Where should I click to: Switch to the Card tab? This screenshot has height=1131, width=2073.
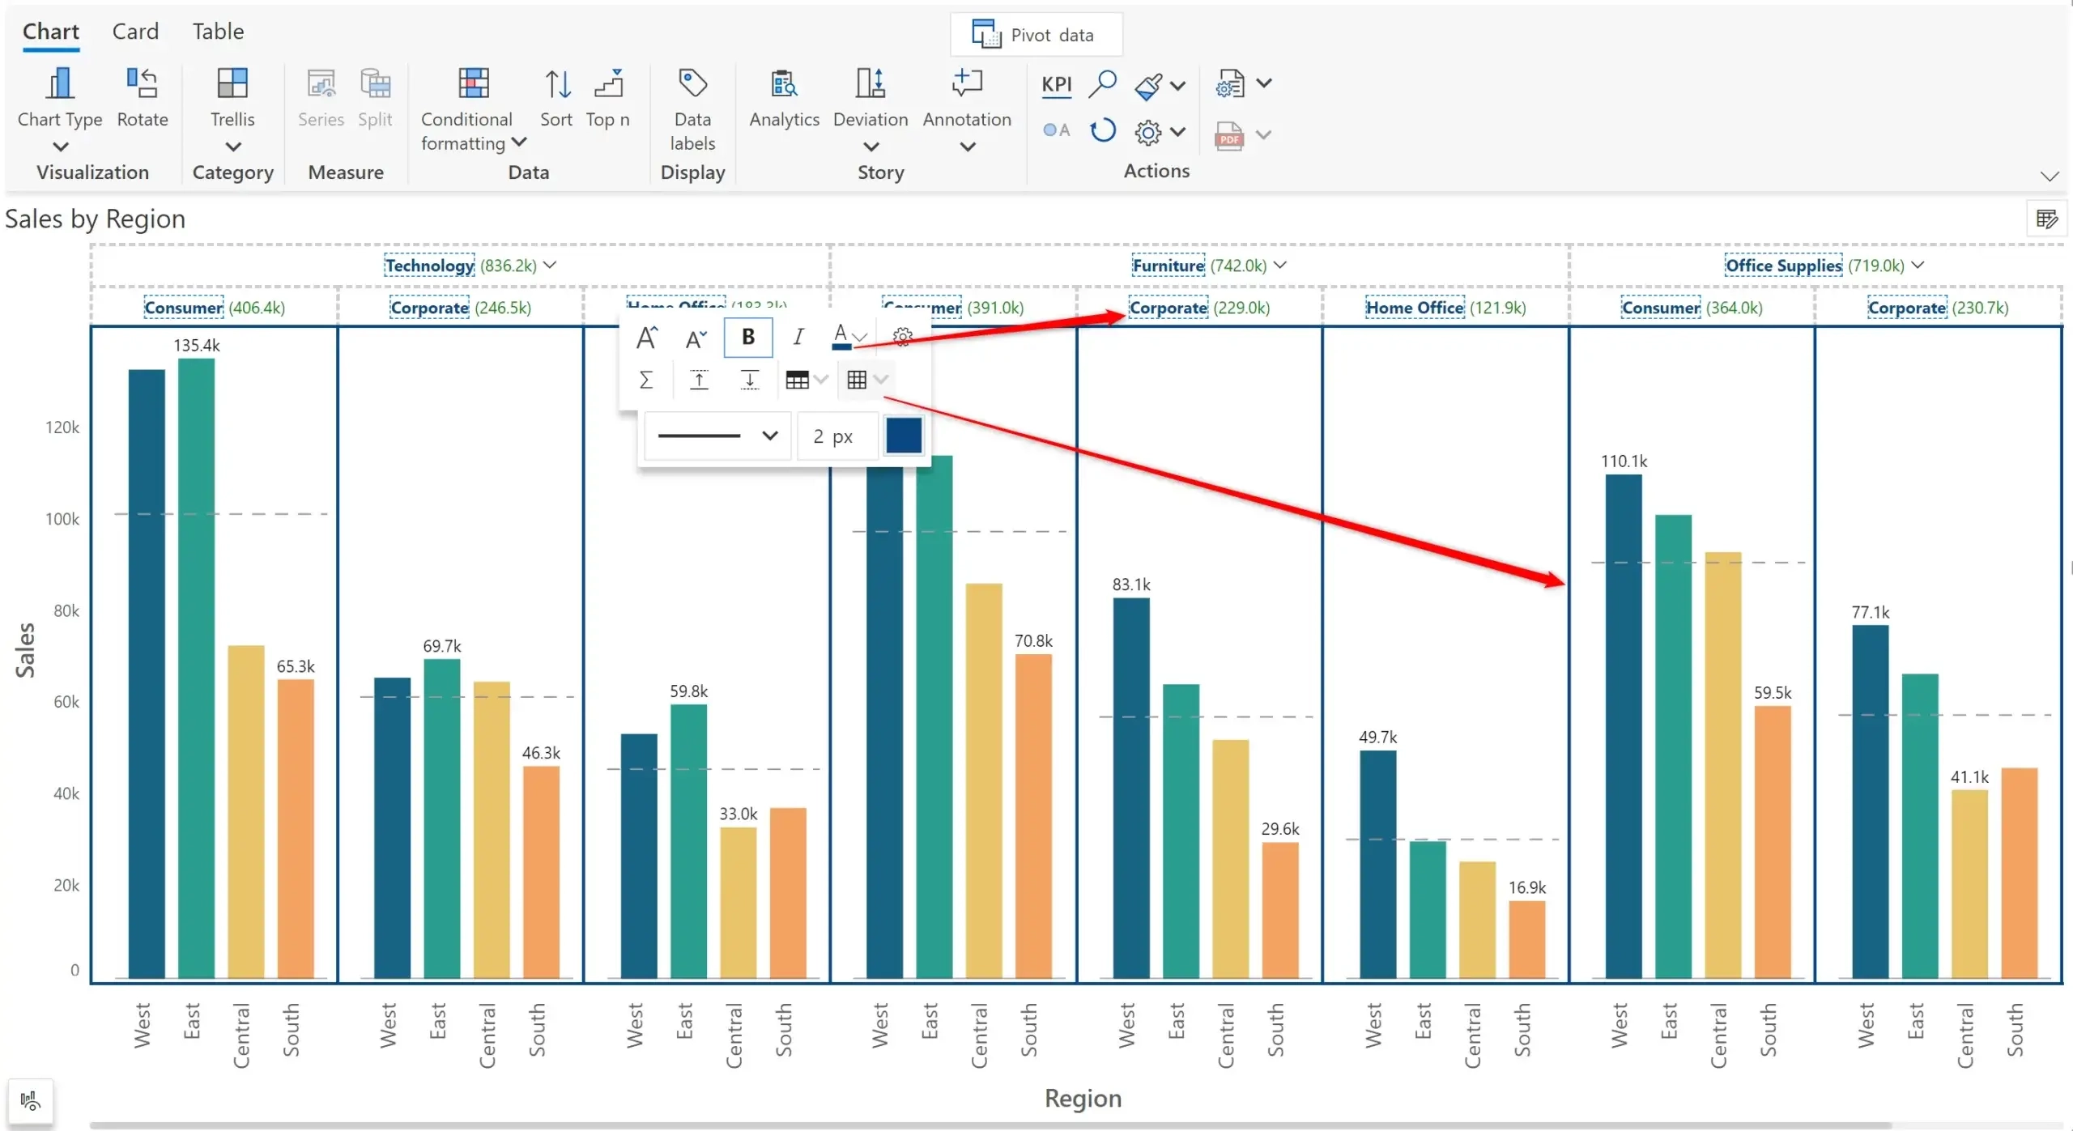pyautogui.click(x=135, y=32)
